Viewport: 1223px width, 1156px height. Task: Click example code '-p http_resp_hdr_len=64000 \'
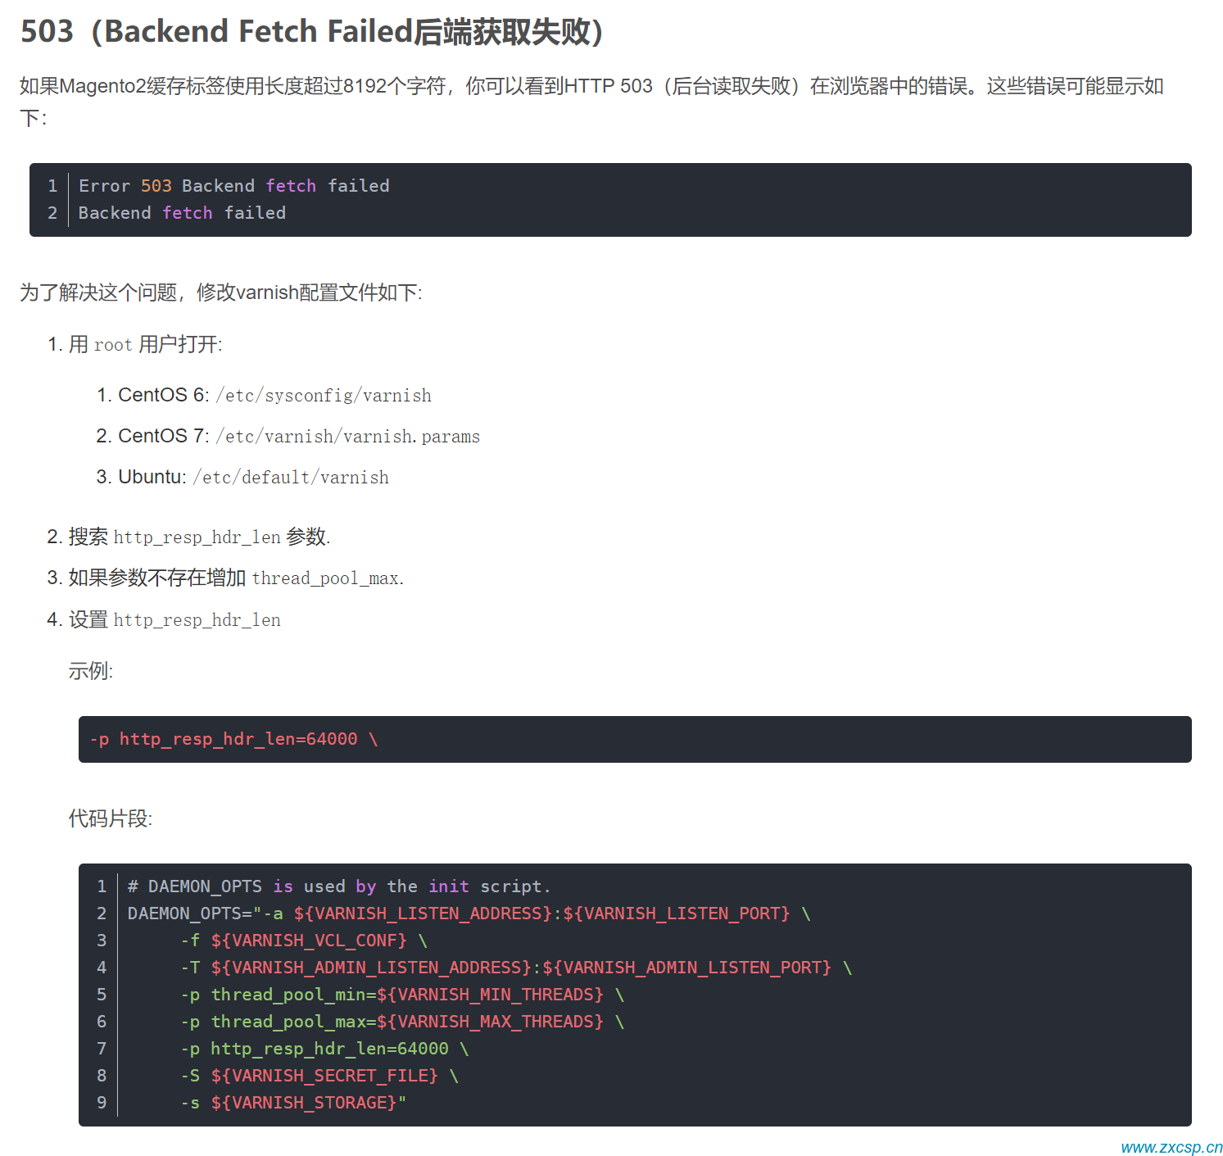tap(234, 739)
